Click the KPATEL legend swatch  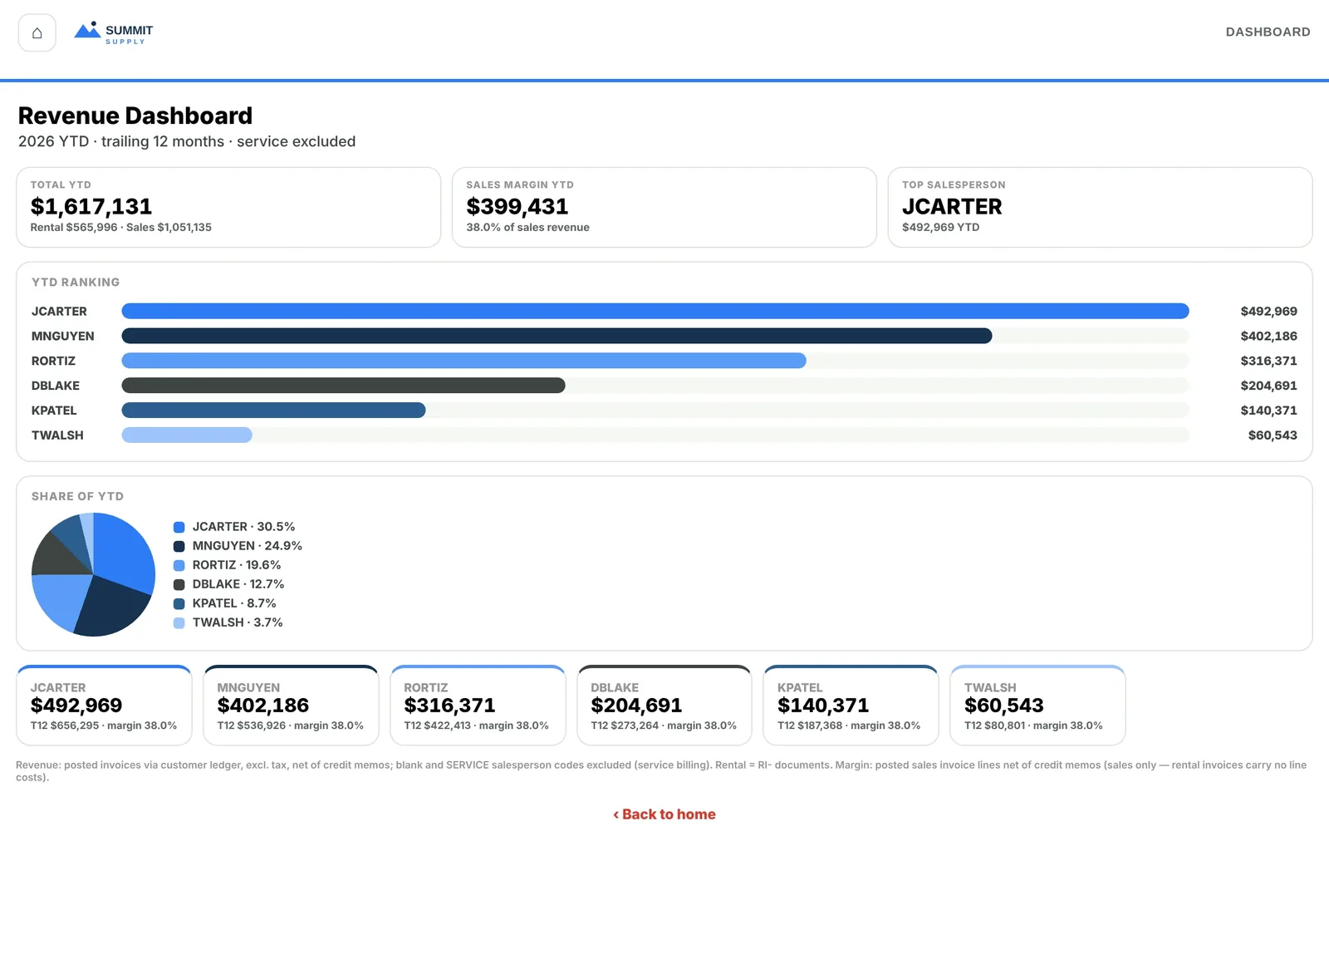(179, 603)
